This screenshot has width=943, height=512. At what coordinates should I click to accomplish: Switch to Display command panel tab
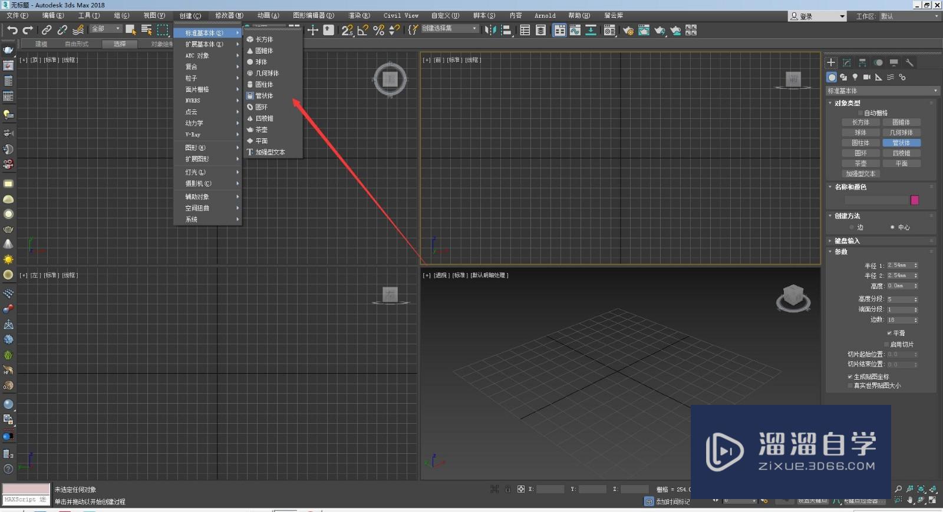click(894, 62)
